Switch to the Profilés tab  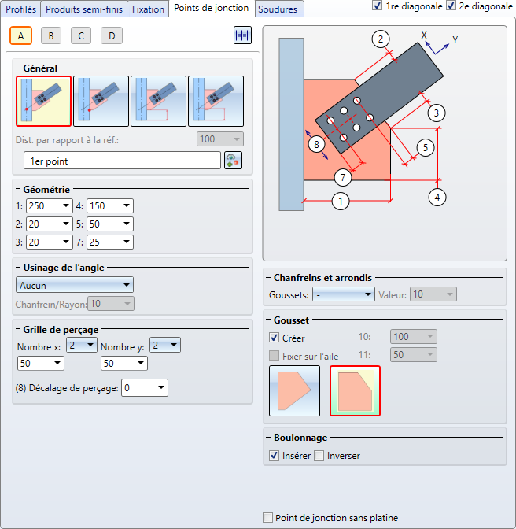click(x=20, y=9)
